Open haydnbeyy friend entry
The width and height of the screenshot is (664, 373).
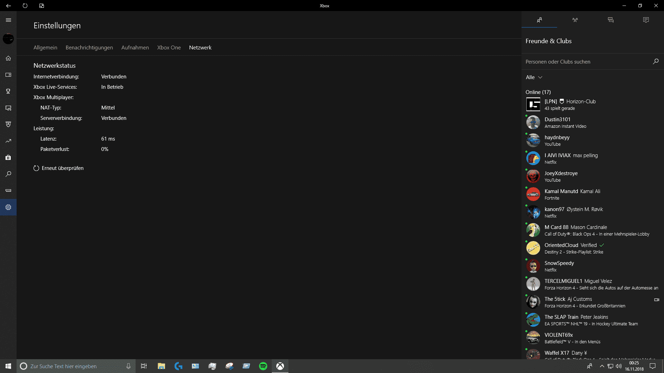point(593,141)
